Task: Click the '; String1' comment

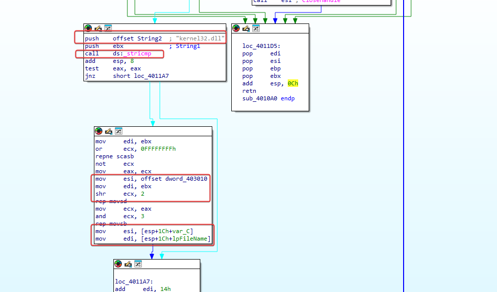Action: coord(184,46)
